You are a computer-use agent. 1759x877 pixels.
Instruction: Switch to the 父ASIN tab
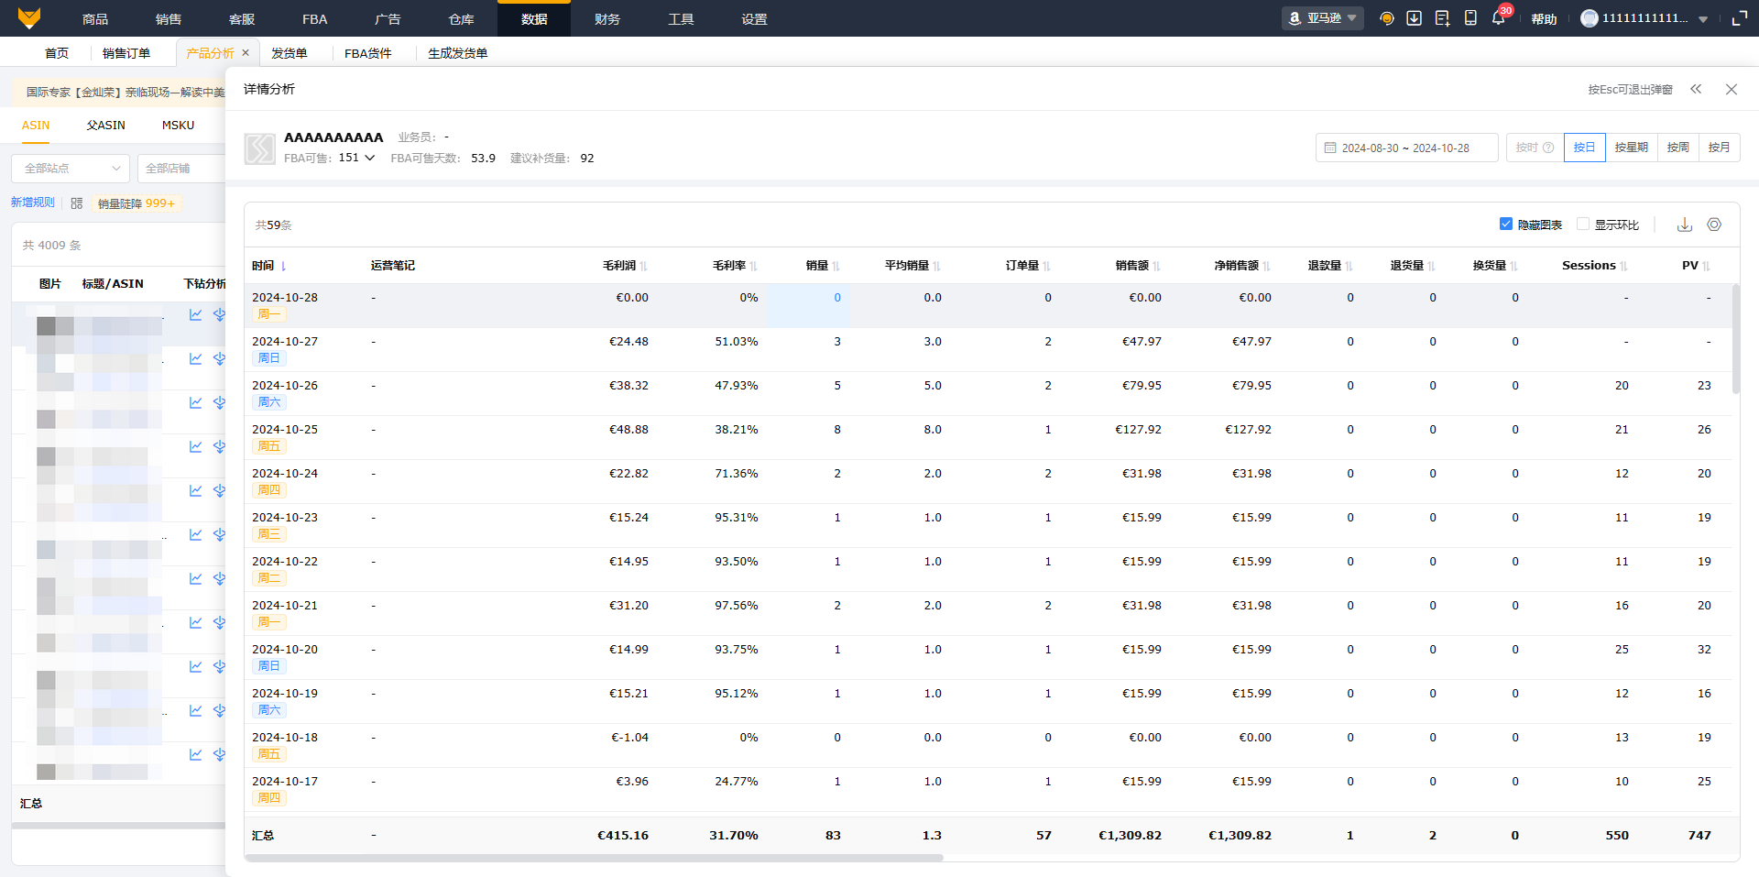[x=105, y=126]
